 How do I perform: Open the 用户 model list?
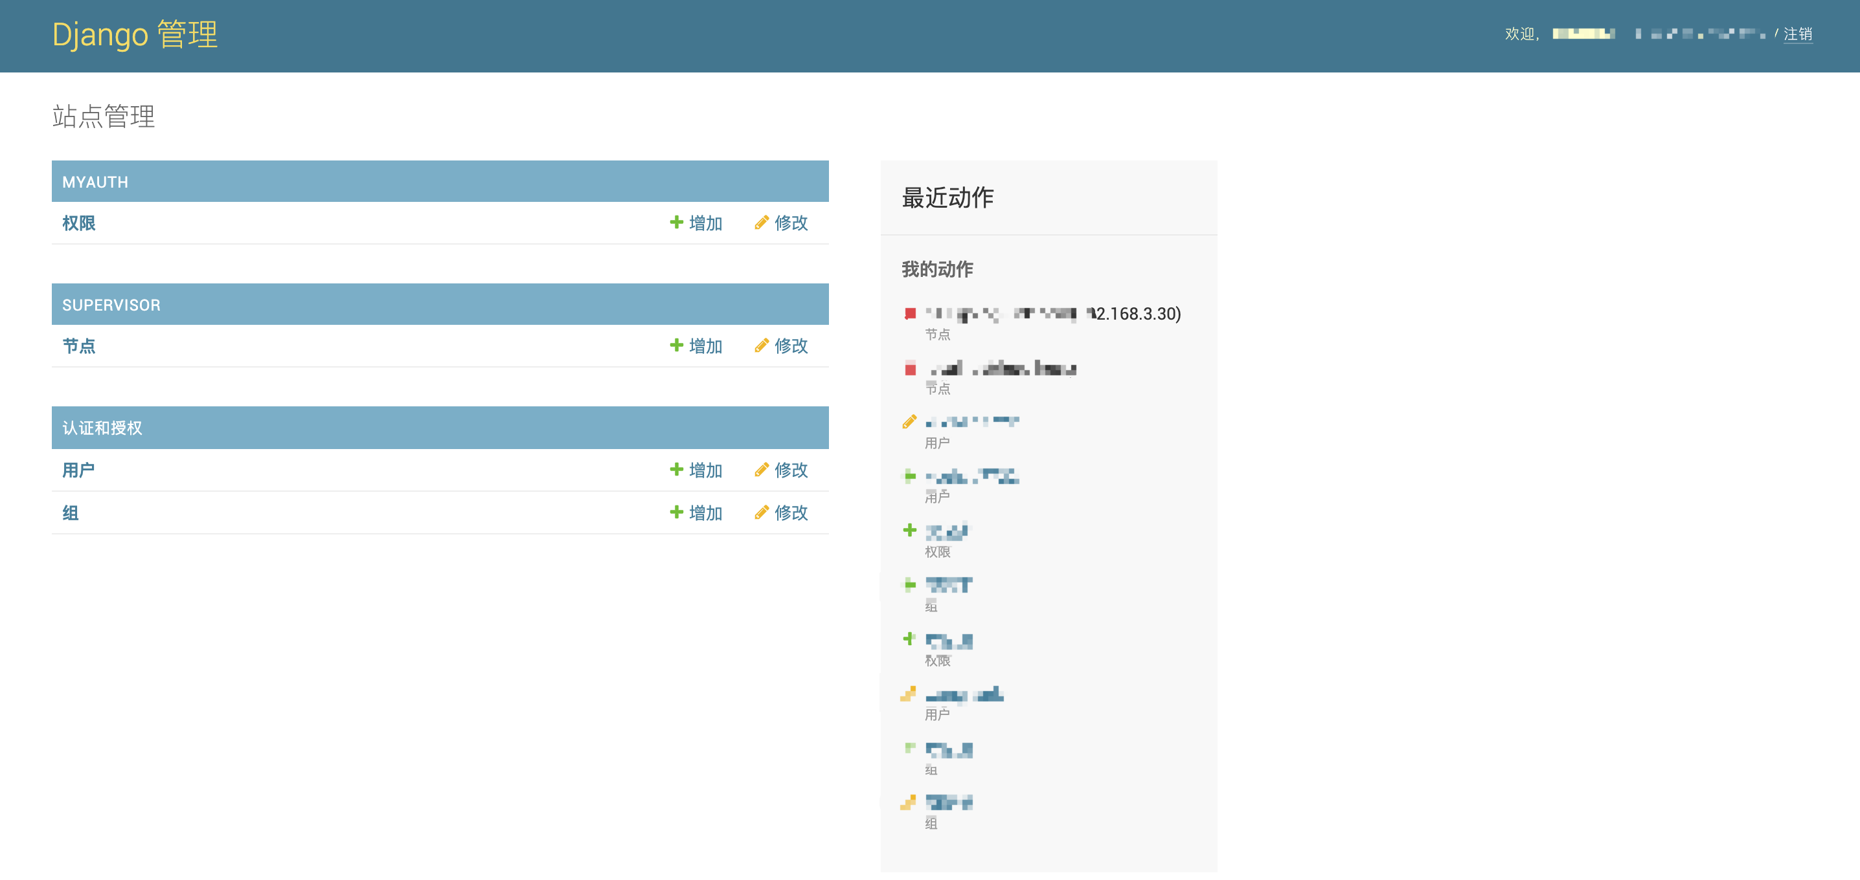tap(78, 470)
